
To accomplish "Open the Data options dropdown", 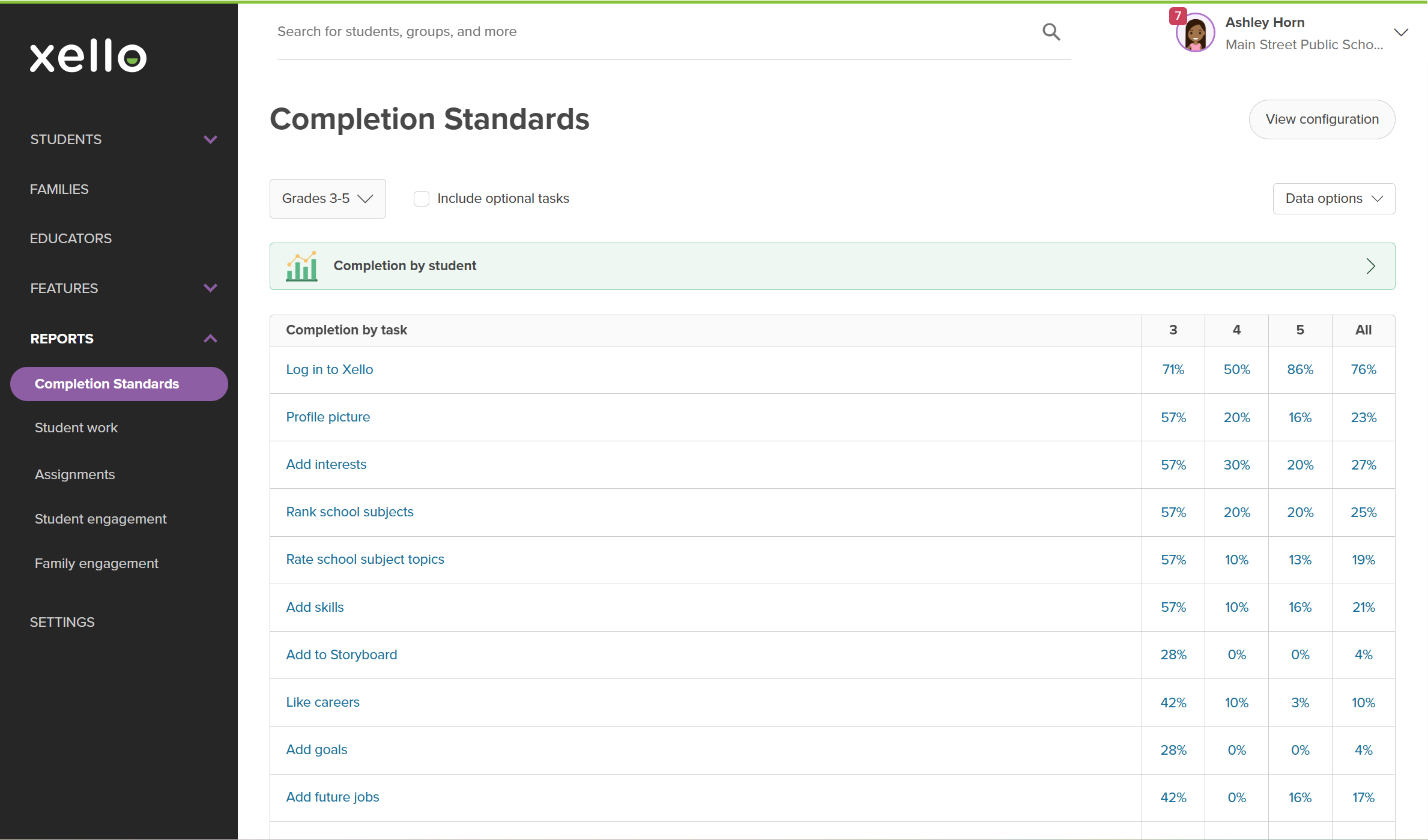I will [x=1333, y=199].
